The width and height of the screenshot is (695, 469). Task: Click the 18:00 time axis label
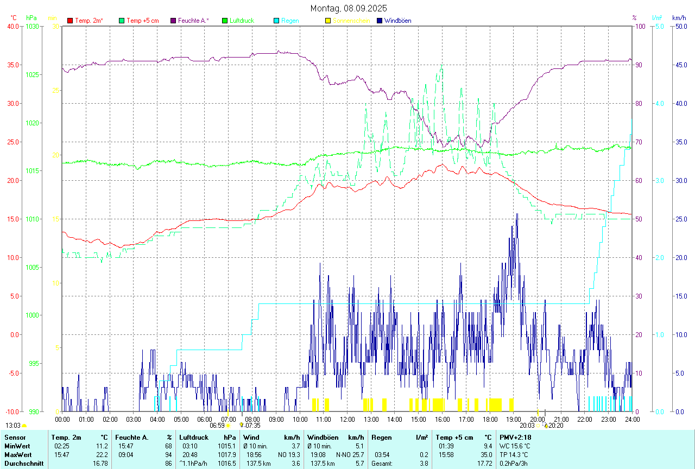[490, 419]
